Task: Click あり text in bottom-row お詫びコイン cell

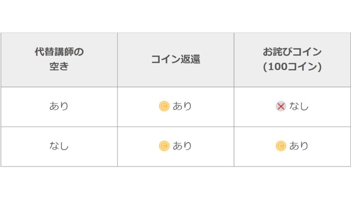Action: [299, 146]
